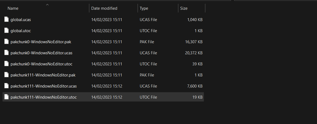Select pakchunk0-WindowsNoEditor.pak file name
The image size is (317, 124).
(x=41, y=42)
